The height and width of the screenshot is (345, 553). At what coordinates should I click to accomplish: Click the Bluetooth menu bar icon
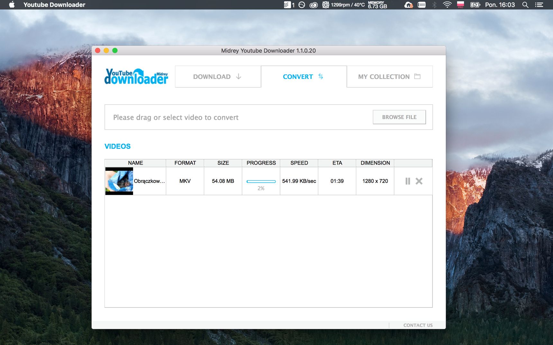click(x=434, y=5)
